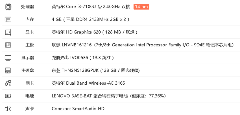Click the network adapter icon
Screen dimensions: 240x115
(8, 83)
